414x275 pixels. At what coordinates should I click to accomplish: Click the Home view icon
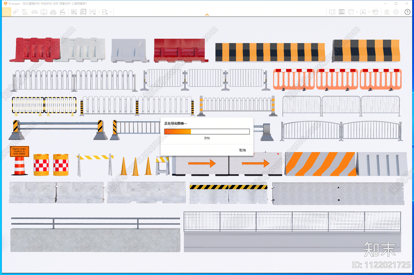(6, 12)
